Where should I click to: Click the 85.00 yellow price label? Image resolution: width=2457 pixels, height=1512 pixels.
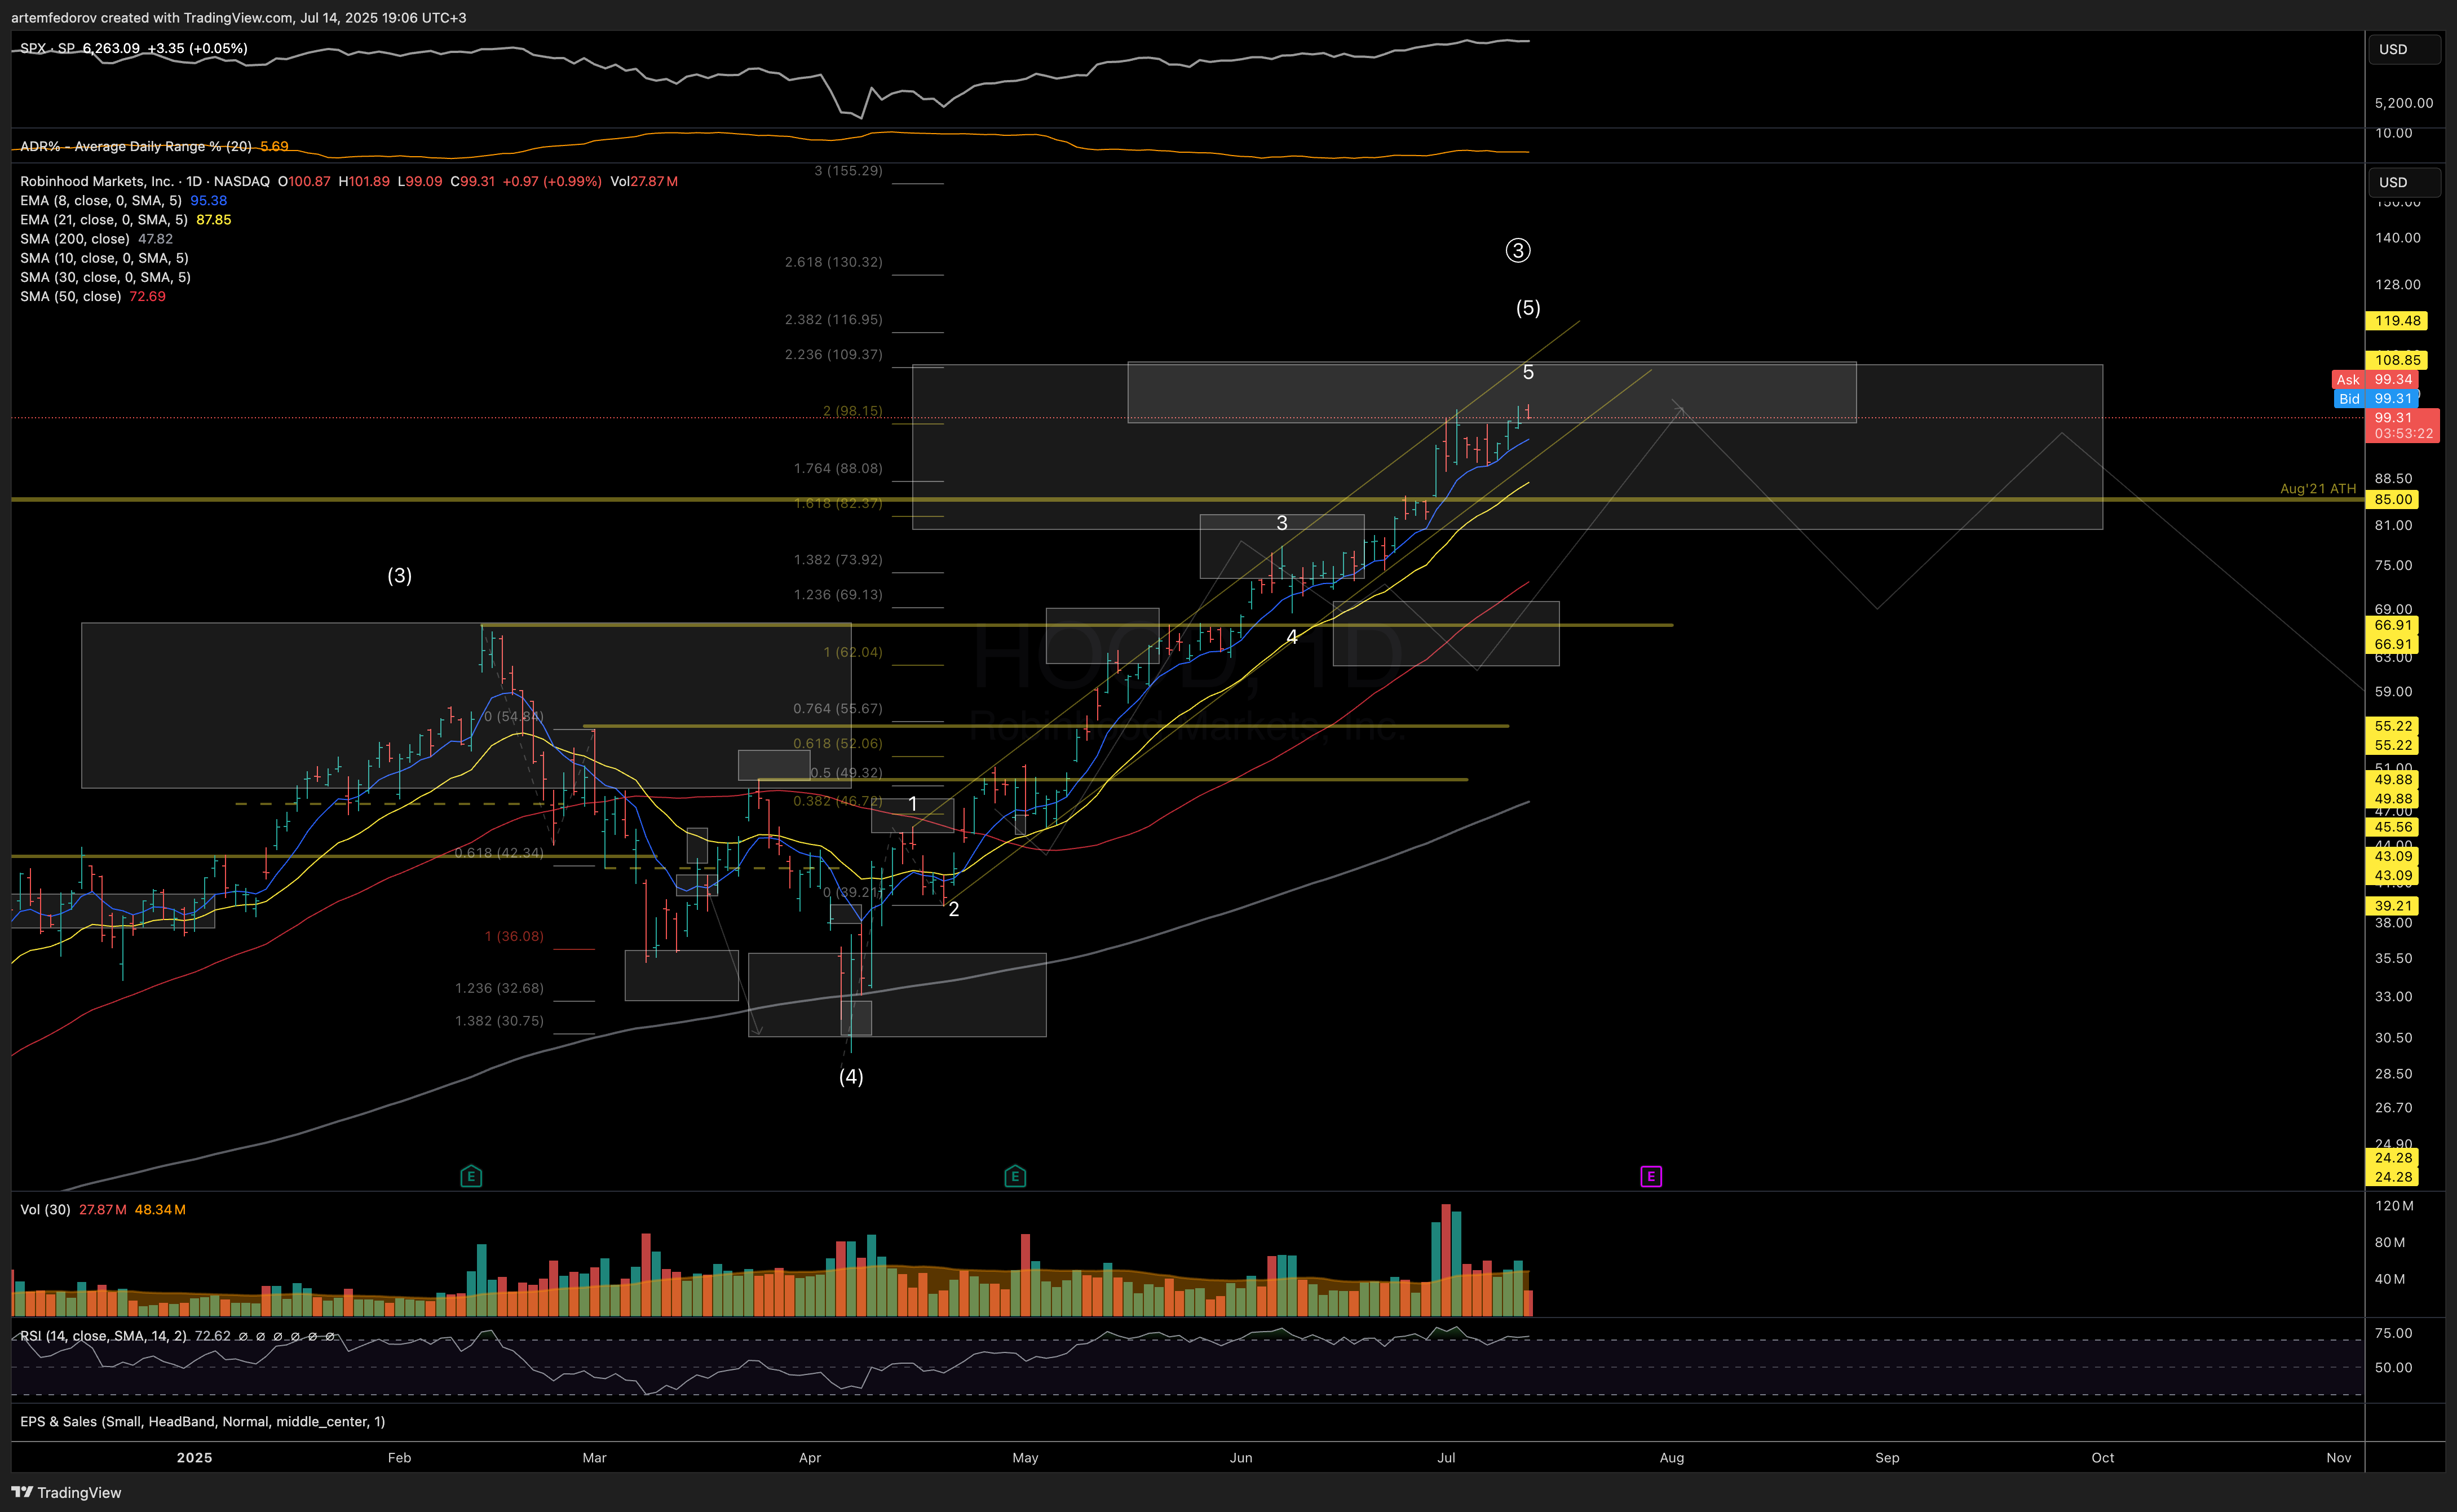2392,499
